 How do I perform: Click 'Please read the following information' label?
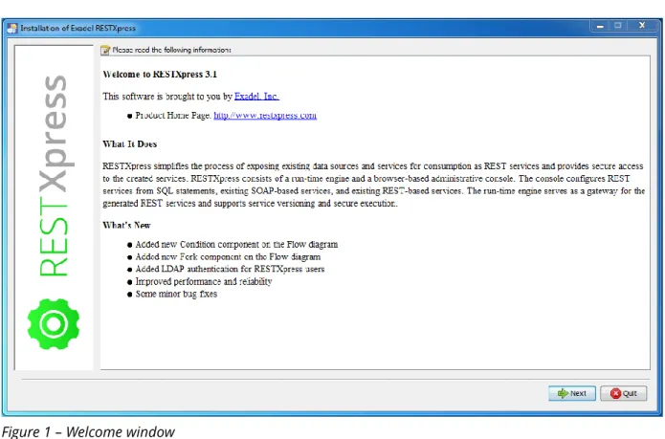(172, 50)
